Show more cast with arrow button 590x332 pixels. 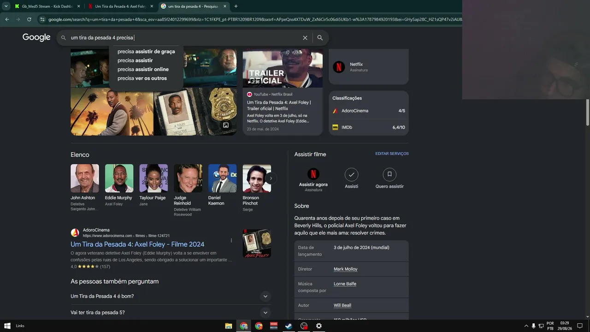[271, 178]
